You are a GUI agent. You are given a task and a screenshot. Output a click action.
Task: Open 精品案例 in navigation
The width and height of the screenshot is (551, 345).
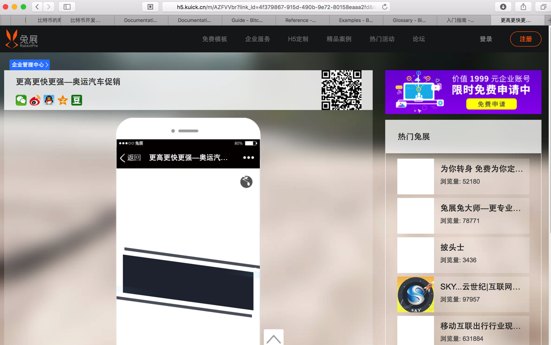point(339,39)
